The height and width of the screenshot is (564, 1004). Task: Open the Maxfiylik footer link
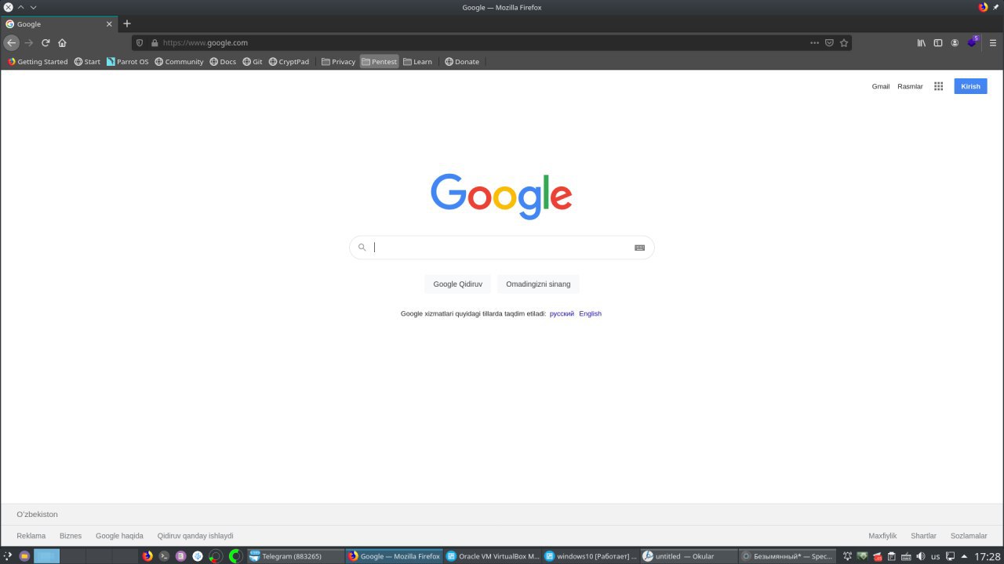pos(882,536)
